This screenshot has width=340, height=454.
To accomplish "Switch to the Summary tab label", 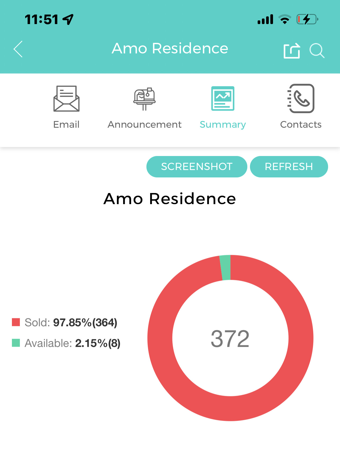I will 223,125.
